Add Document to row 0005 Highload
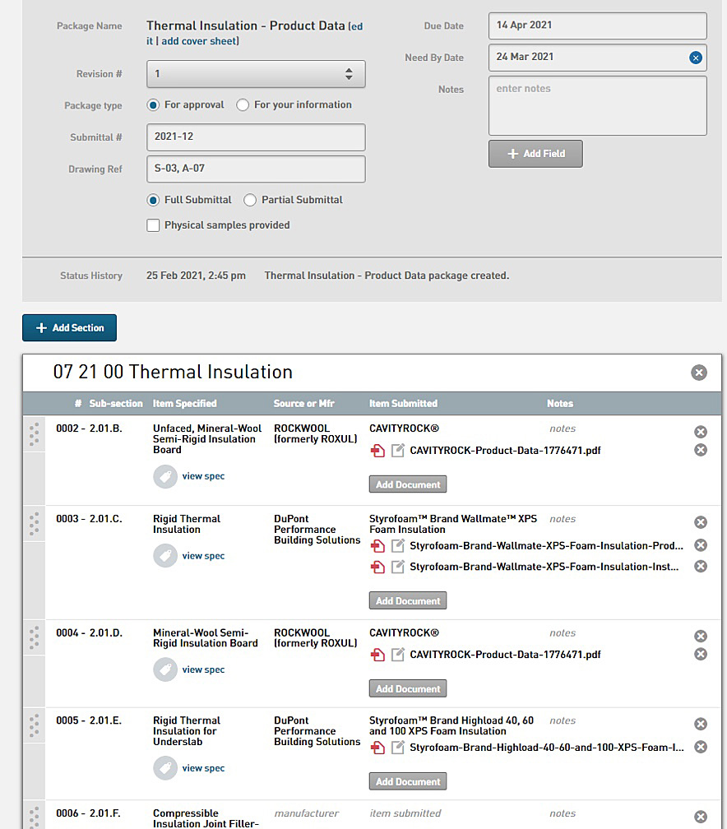This screenshot has height=829, width=727. pos(408,781)
